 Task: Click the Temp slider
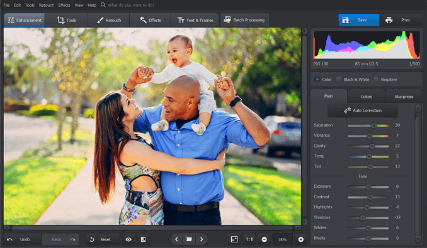tap(368, 156)
